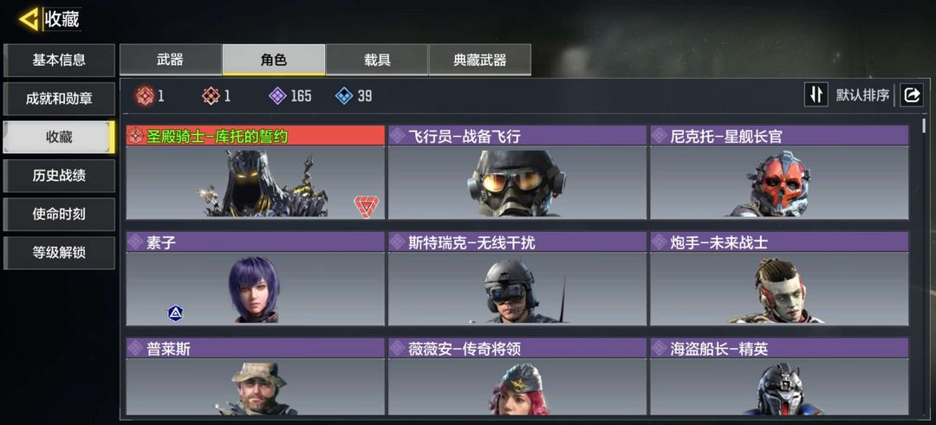
Task: Toggle sort order arrows icon
Action: coord(816,94)
